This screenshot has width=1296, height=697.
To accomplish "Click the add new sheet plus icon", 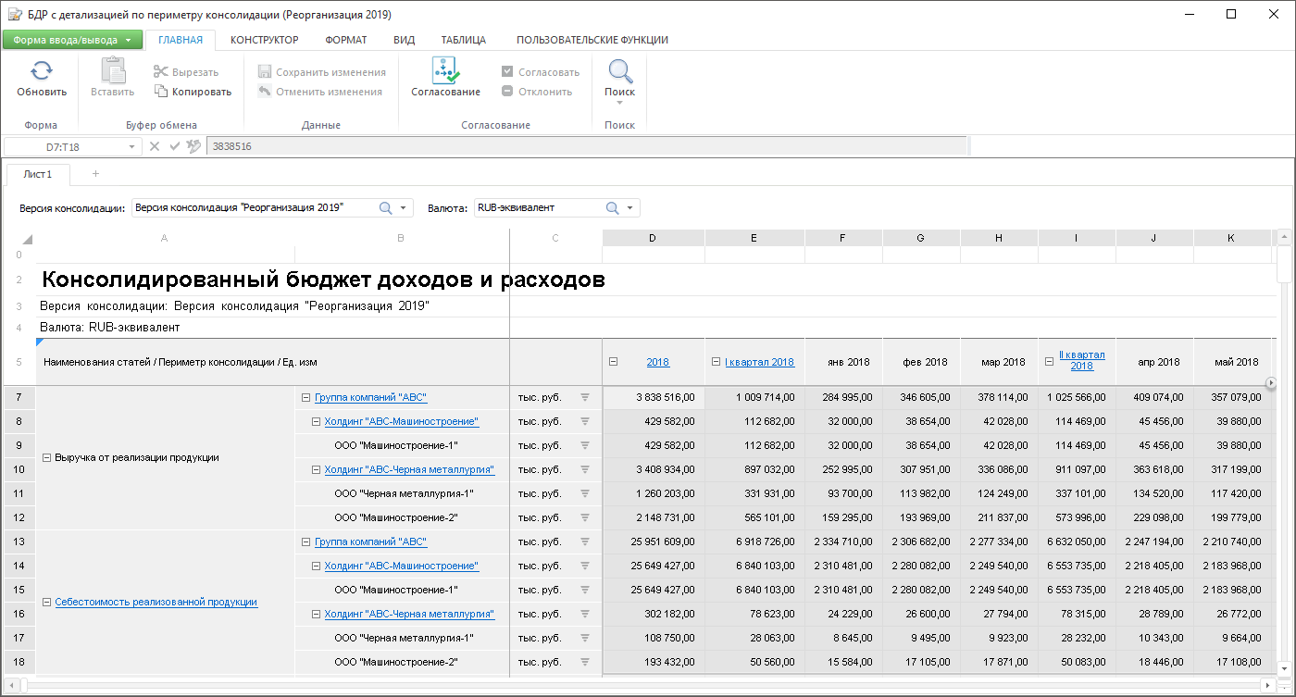I will (x=95, y=174).
